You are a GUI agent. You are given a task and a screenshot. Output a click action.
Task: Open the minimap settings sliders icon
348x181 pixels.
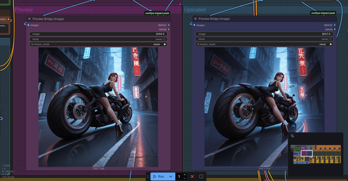(292, 136)
